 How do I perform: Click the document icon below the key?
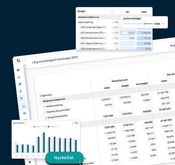(21, 91)
